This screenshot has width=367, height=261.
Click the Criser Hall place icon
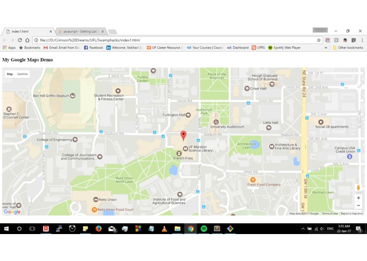coord(247,88)
